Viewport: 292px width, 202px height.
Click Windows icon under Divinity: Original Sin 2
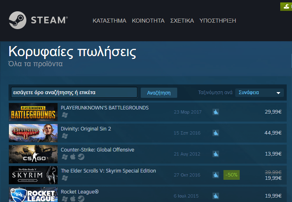coord(64,136)
